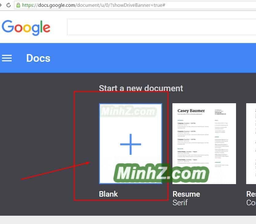Click the Docs title in header

(x=38, y=58)
